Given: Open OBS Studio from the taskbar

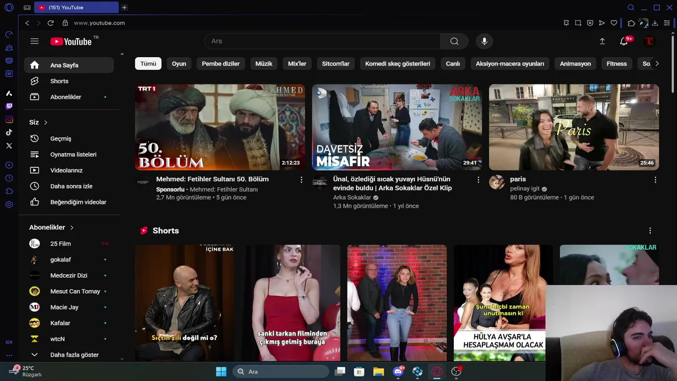Looking at the screenshot, I should click(x=456, y=371).
